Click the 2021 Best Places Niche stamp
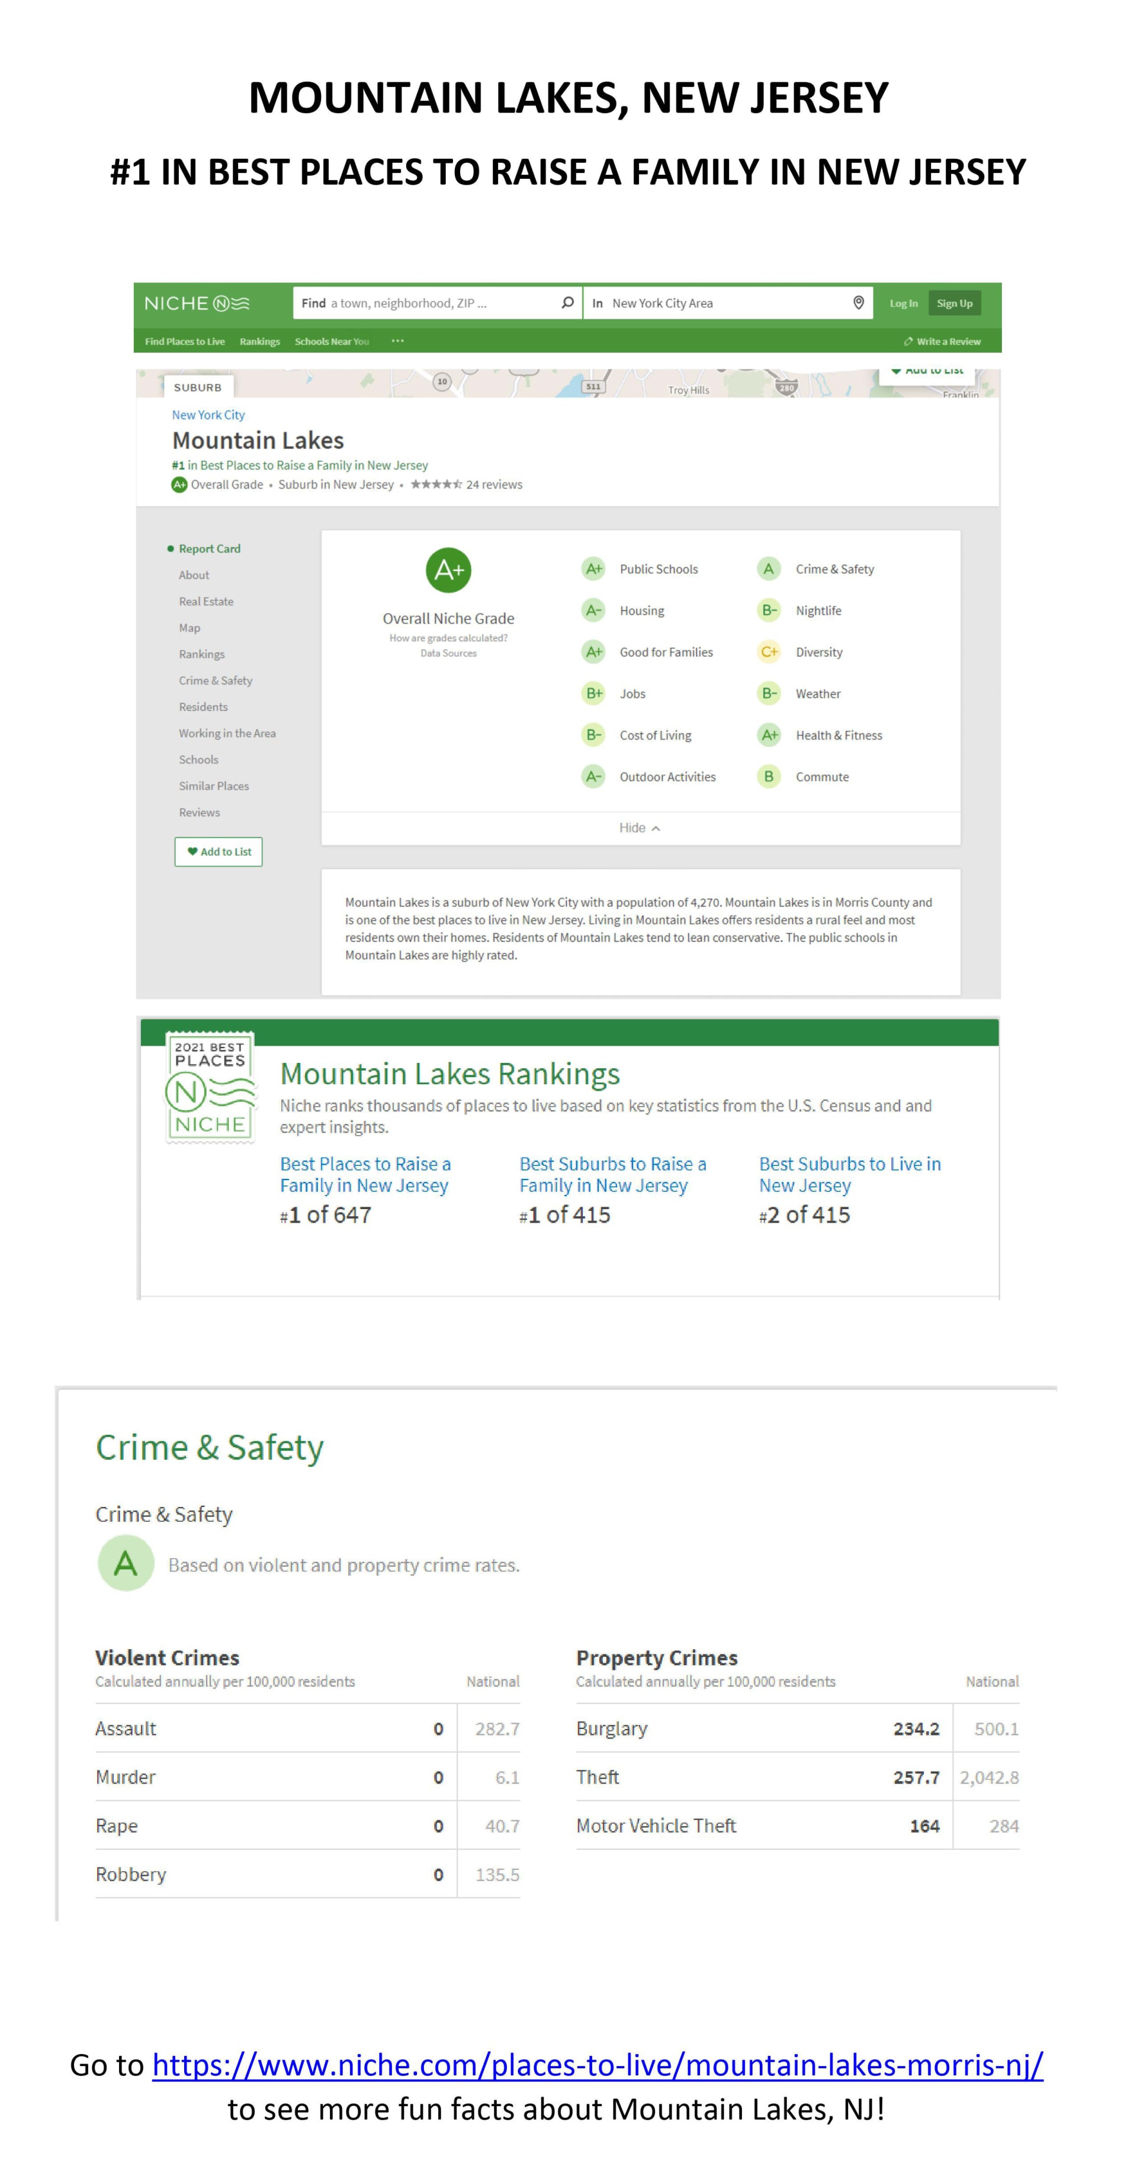This screenshot has height=2182, width=1137. [211, 1087]
